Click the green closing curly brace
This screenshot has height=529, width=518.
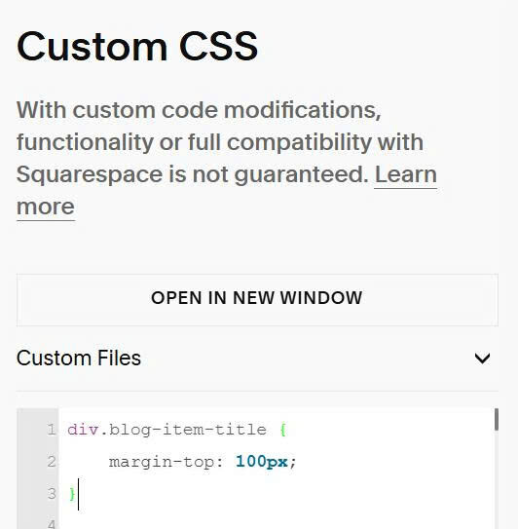pyautogui.click(x=72, y=494)
